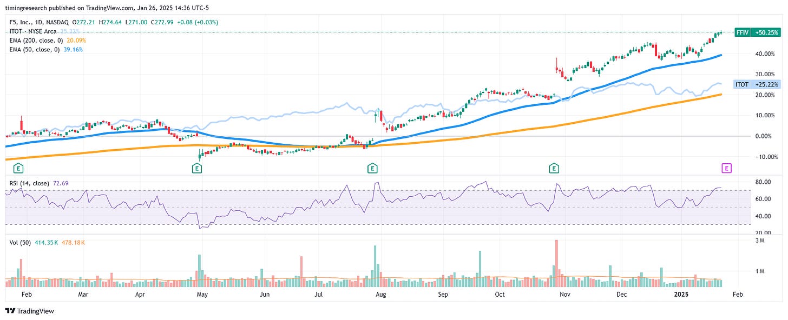This screenshot has width=788, height=320.
Task: Click the Jul label on the time axis
Action: (318, 295)
